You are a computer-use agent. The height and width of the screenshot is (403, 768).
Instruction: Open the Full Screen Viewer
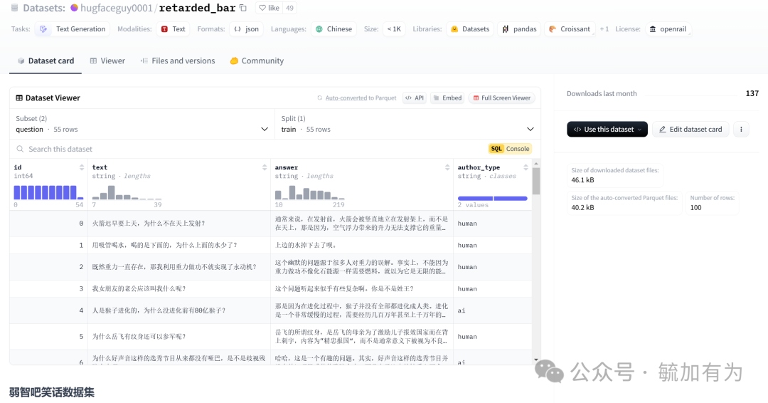(x=501, y=98)
